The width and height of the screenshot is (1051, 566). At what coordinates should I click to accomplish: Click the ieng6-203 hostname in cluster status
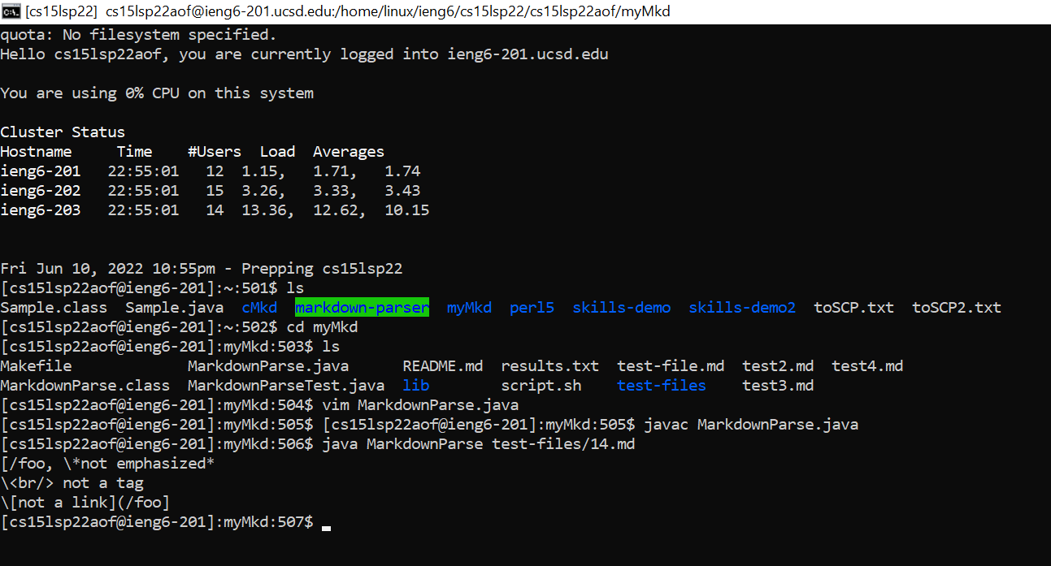tap(40, 210)
